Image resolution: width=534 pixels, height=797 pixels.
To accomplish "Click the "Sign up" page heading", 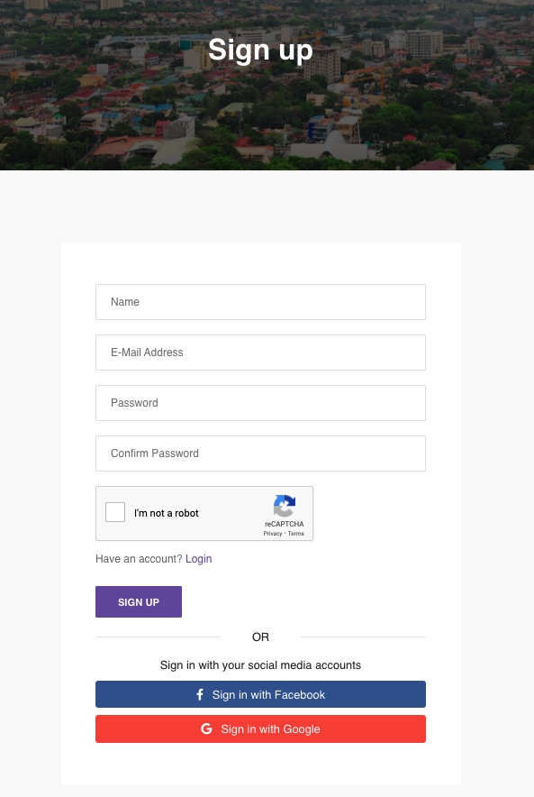I will (260, 50).
